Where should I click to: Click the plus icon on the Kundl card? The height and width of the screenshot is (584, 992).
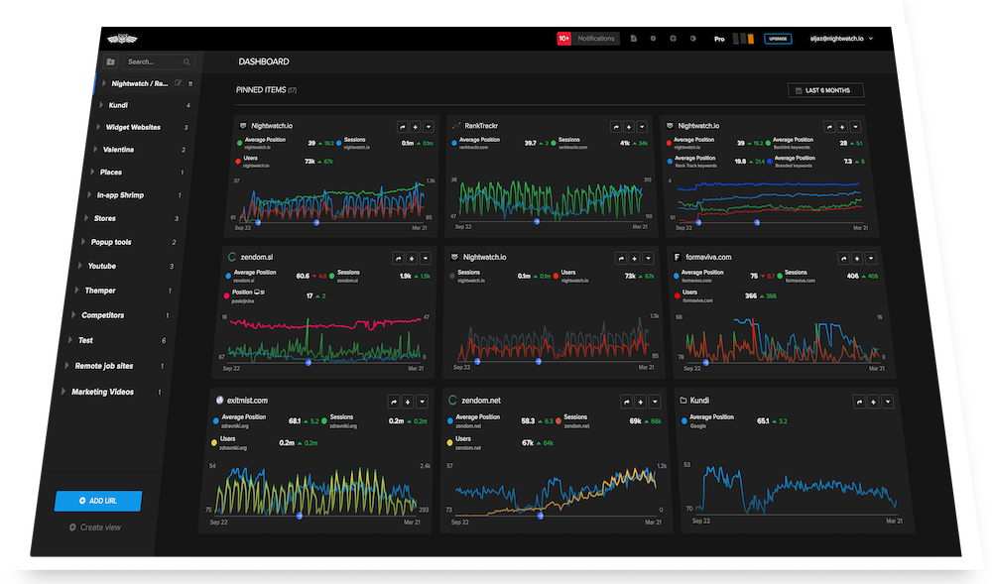coord(874,402)
